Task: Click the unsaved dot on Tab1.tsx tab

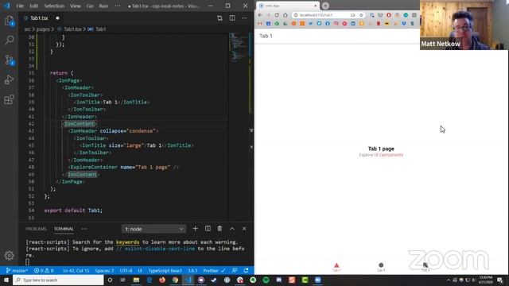Action: pos(57,18)
